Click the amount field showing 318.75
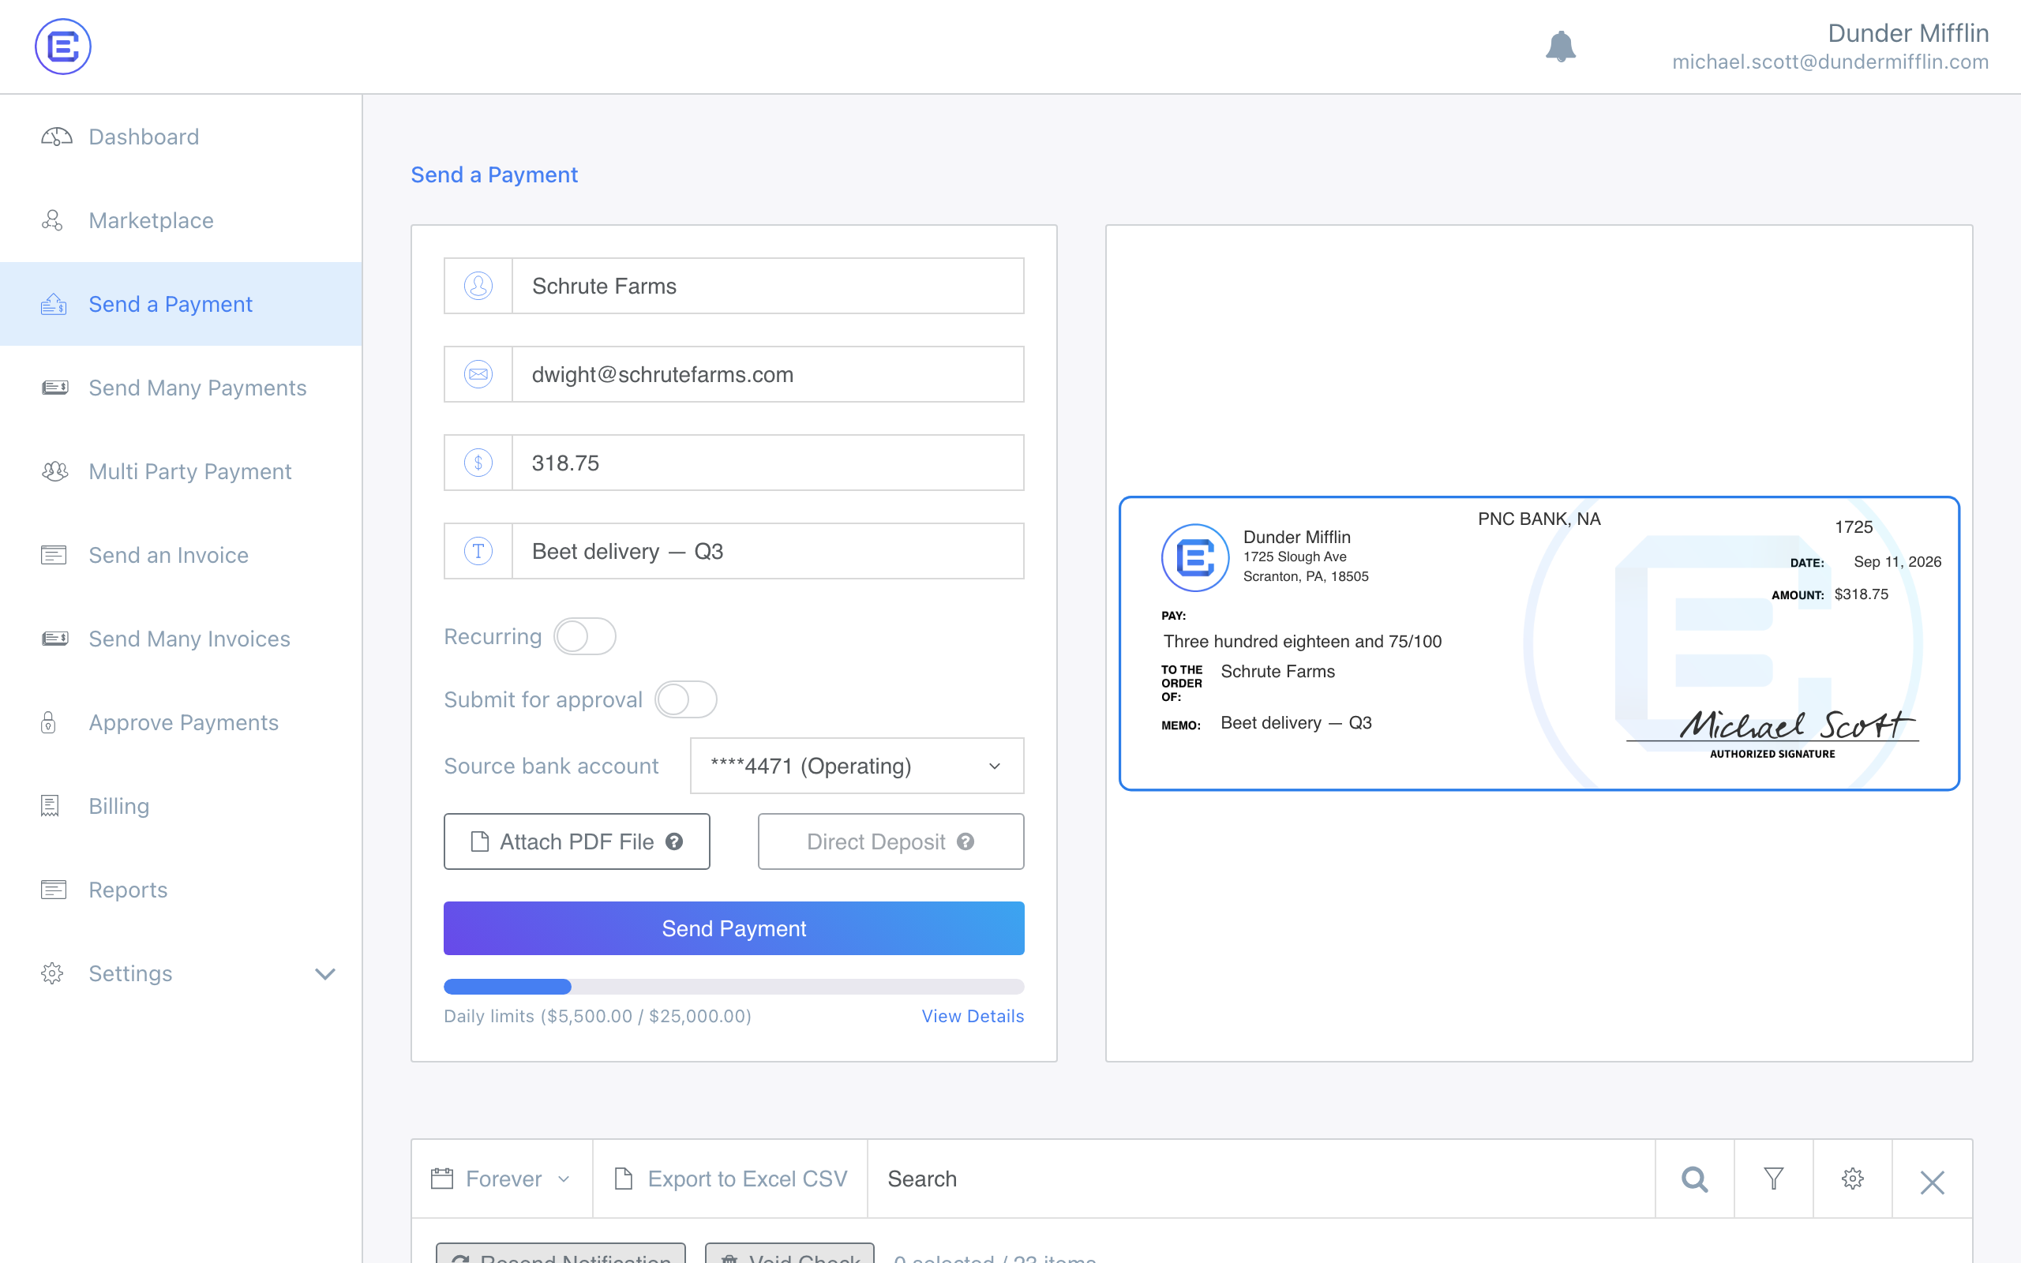 (x=767, y=463)
